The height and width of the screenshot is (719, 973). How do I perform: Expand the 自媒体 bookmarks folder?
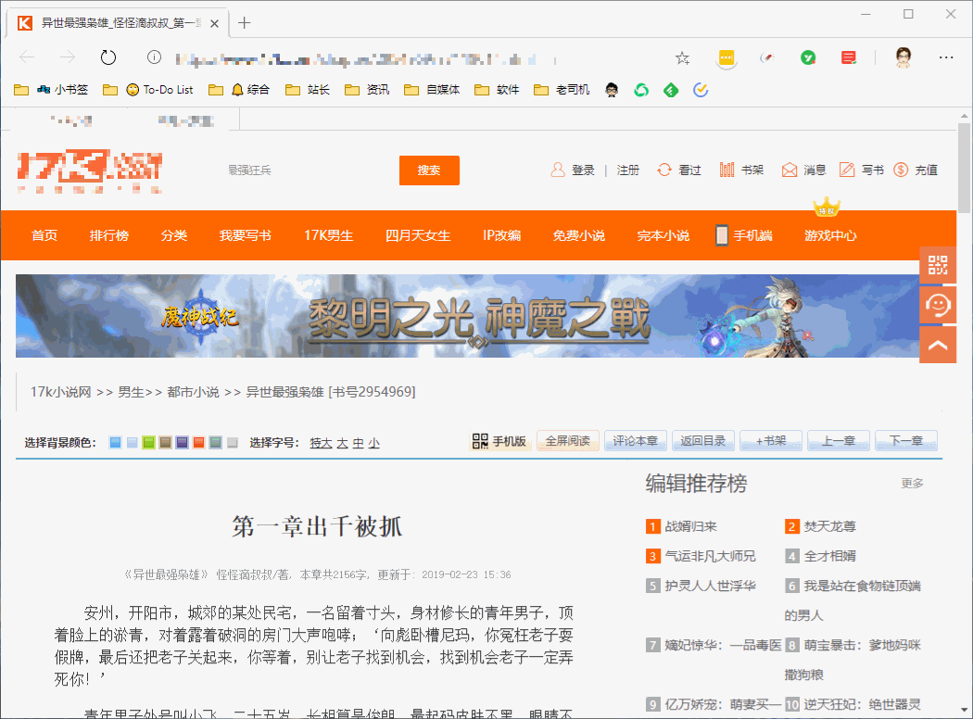click(432, 90)
